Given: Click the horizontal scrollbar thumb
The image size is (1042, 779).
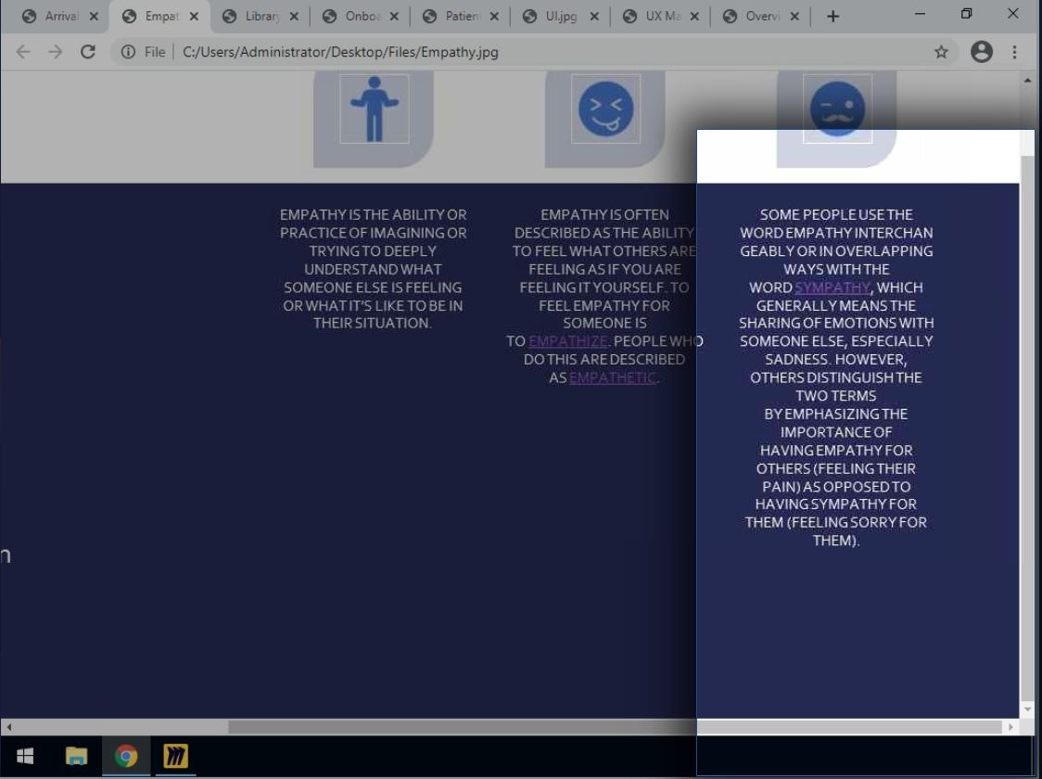Looking at the screenshot, I should [615, 727].
